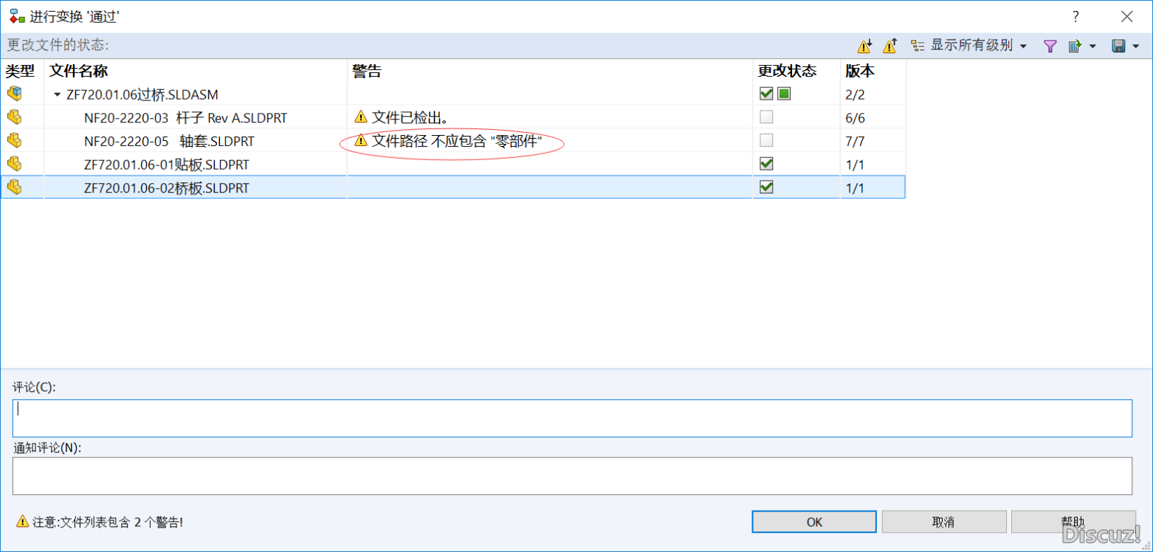The image size is (1153, 552).
Task: Click part icon of NF20-2220-05 轴套 row
Action: (14, 140)
